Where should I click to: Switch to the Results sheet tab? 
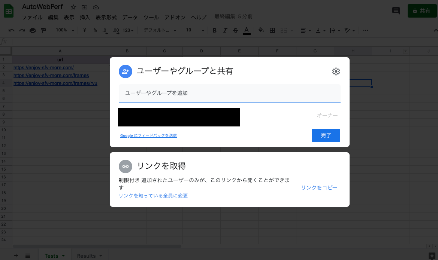(86, 256)
